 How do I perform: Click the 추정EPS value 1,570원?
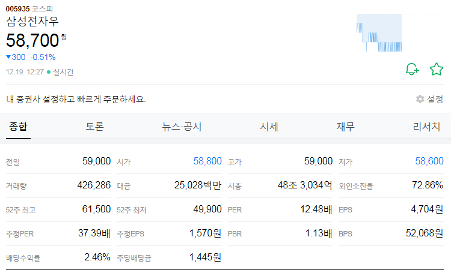pos(206,233)
